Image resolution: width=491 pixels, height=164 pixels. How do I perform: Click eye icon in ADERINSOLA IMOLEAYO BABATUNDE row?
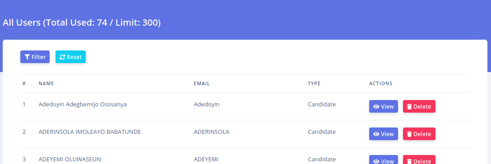pos(376,134)
